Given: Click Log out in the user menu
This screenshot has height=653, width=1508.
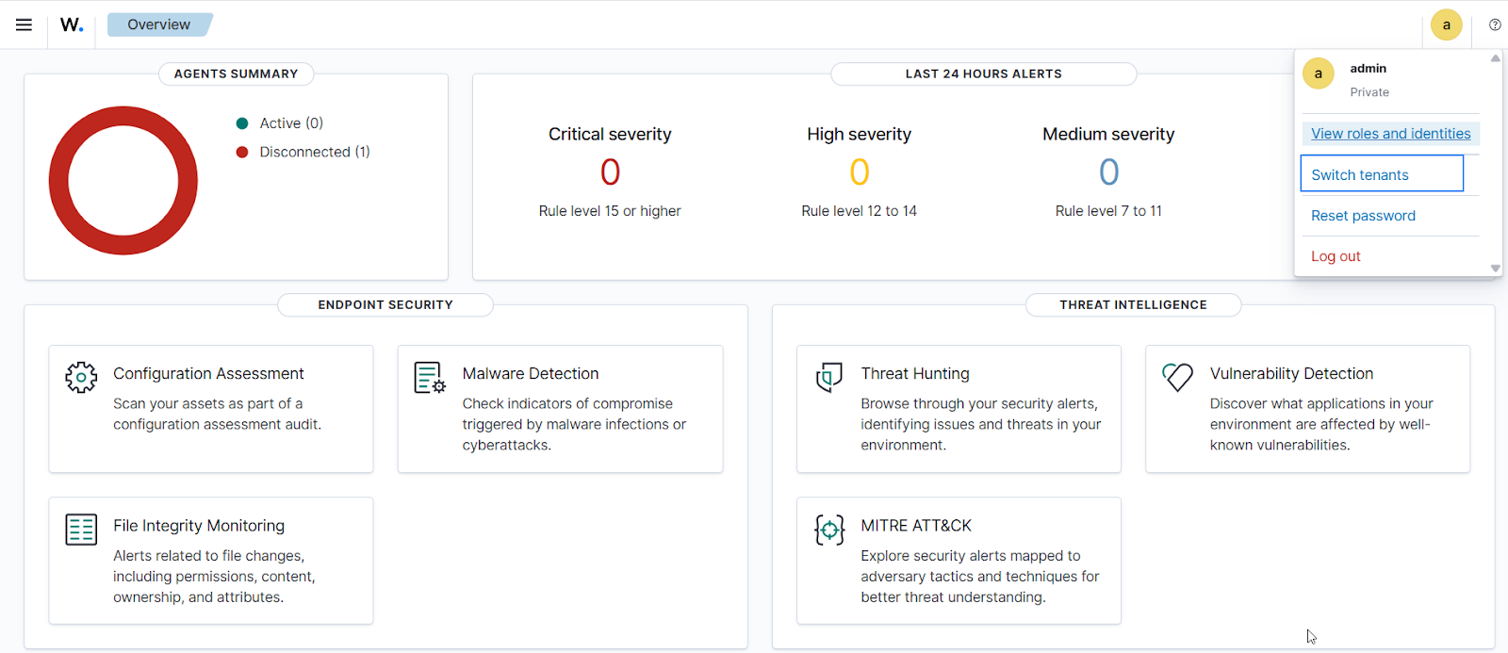Looking at the screenshot, I should coord(1336,256).
